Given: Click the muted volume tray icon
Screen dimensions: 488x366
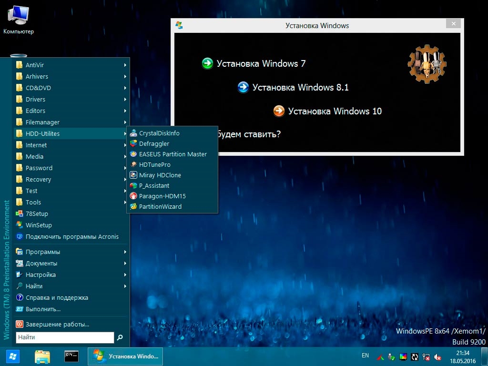Looking at the screenshot, I should (437, 357).
